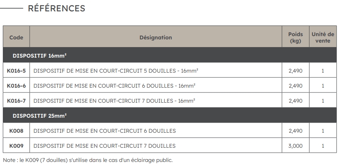342x166 pixels.
Task: Click the Unité de vente column header
Action: point(323,37)
